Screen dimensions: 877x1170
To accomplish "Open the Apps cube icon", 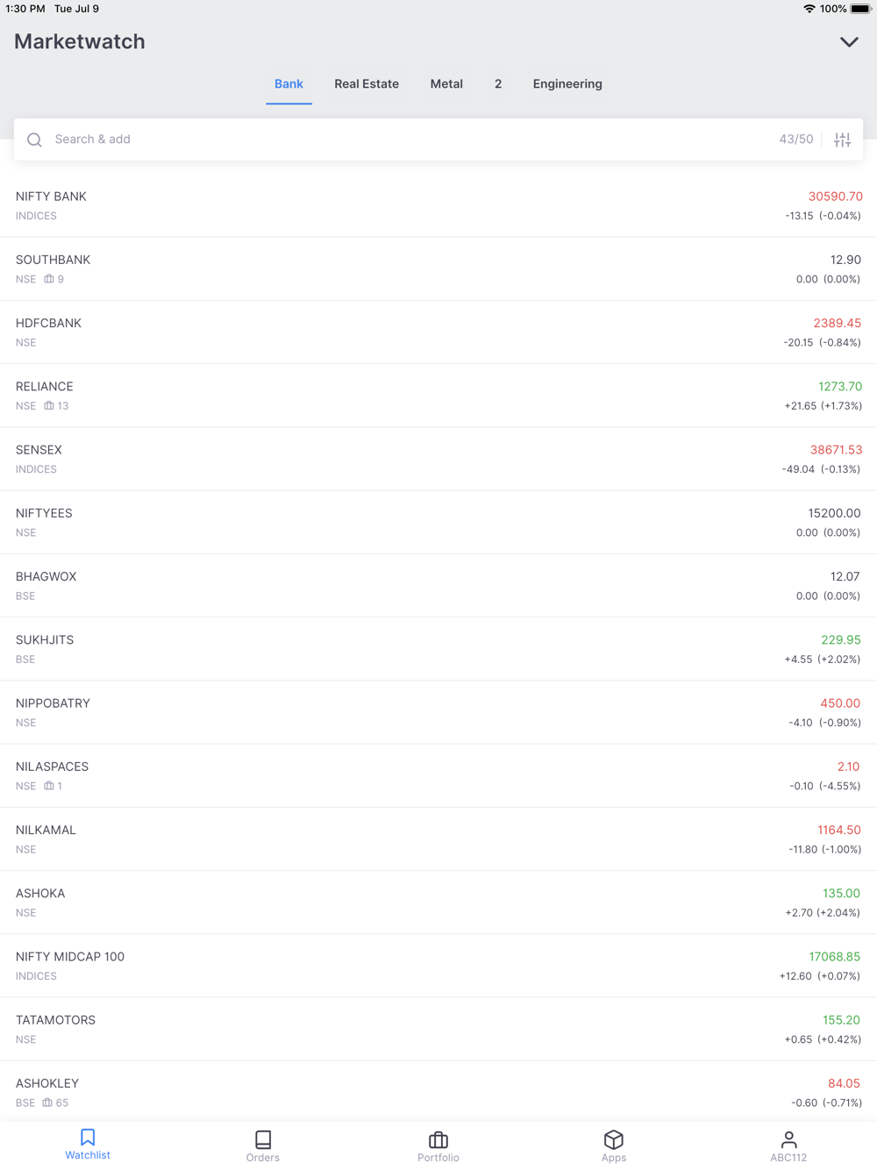I will (x=614, y=1139).
